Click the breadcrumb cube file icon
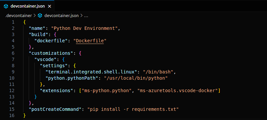Screen dimensions: 267x120 pyautogui.click(x=40, y=16)
